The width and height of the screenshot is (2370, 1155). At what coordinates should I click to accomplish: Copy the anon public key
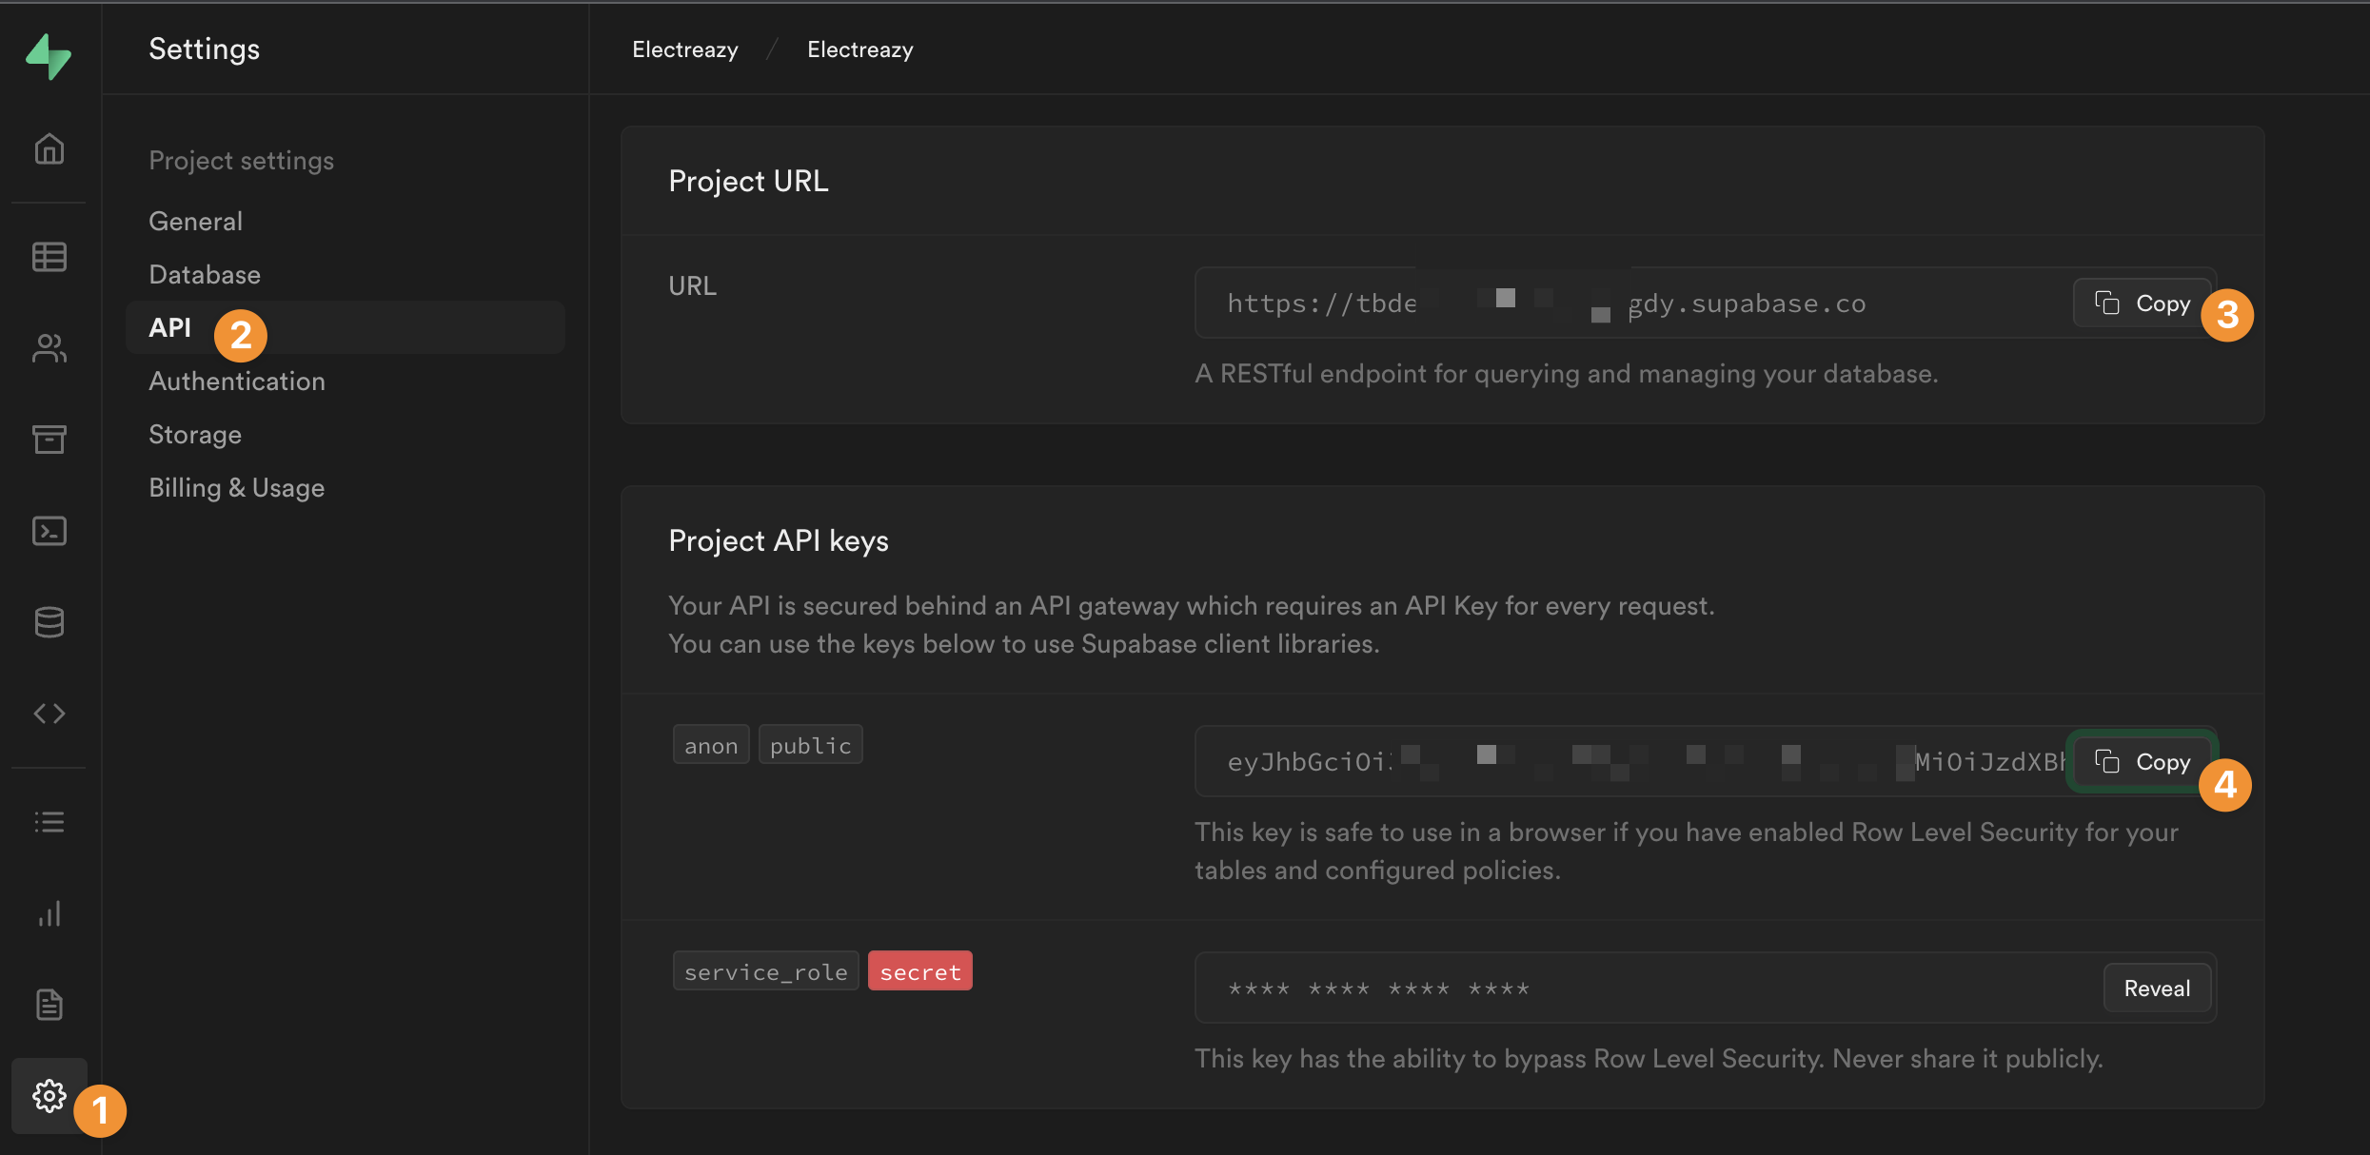[2143, 761]
